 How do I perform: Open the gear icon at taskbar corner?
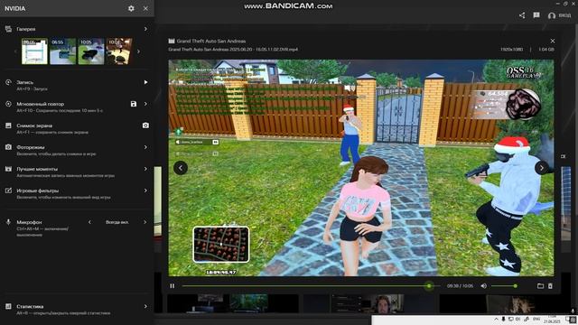(x=573, y=320)
